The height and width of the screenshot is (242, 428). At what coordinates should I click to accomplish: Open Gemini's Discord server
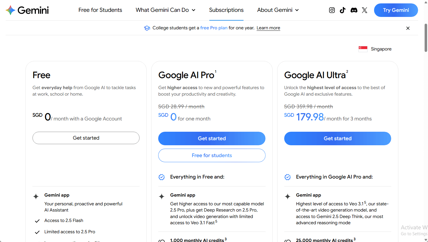click(354, 10)
